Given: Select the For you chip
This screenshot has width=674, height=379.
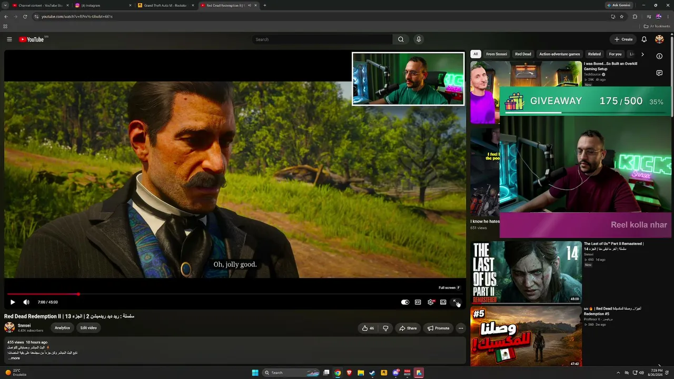Looking at the screenshot, I should (x=615, y=54).
